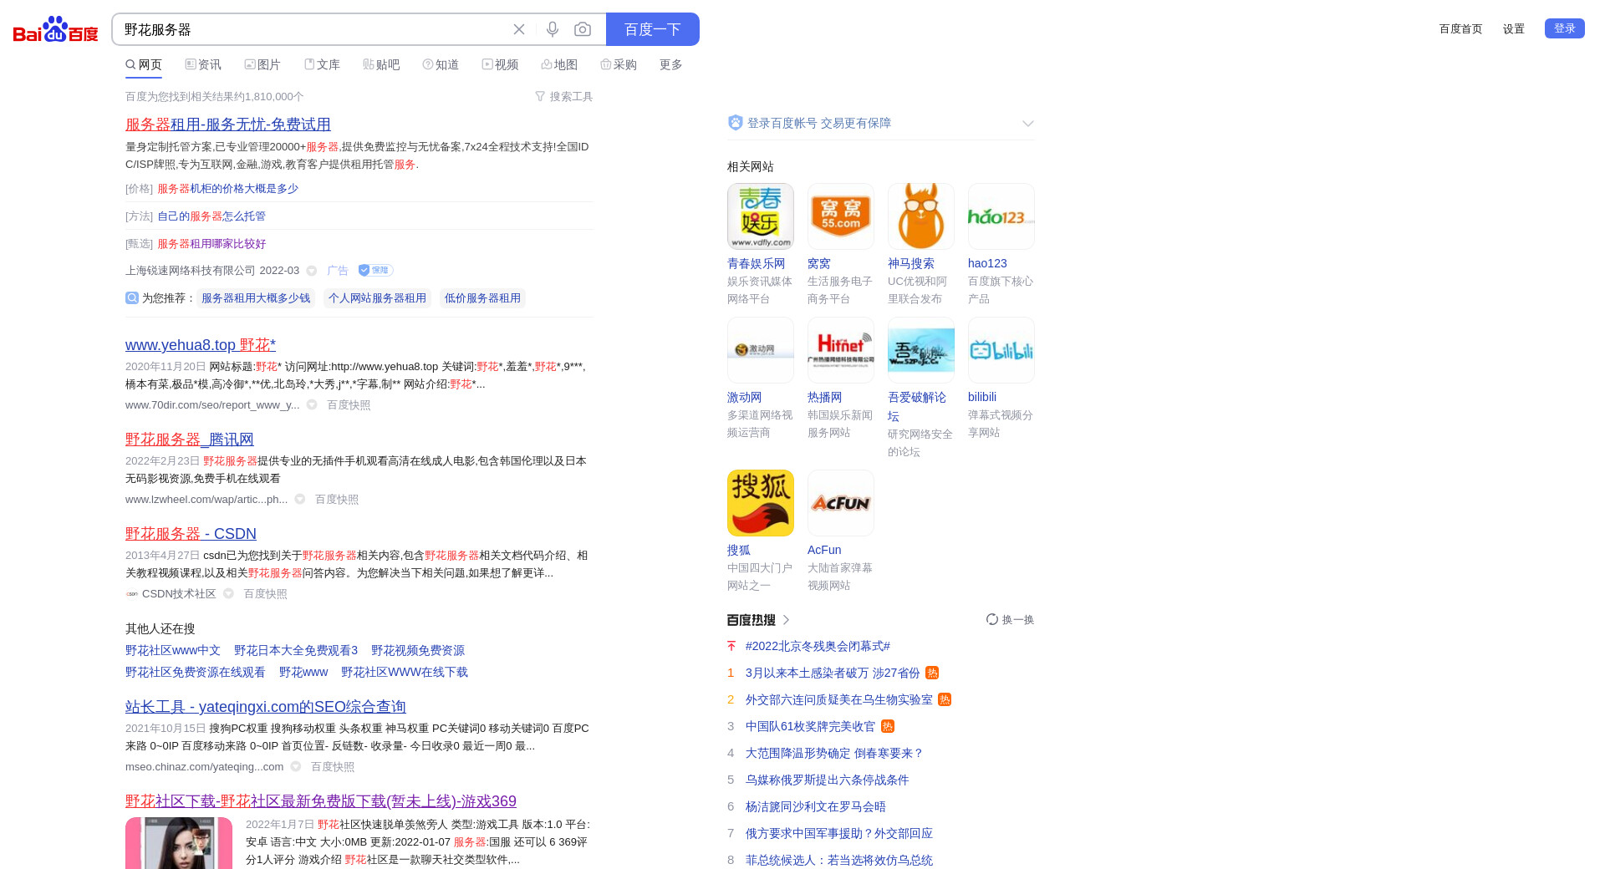Open the 更多 search categories menu
Screen dimensions: 1605x869
(x=670, y=65)
